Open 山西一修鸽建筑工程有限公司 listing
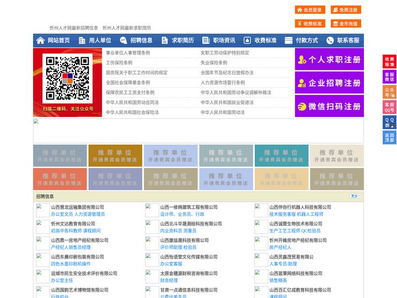Image resolution: width=397 pixels, height=298 pixels. click(189, 207)
